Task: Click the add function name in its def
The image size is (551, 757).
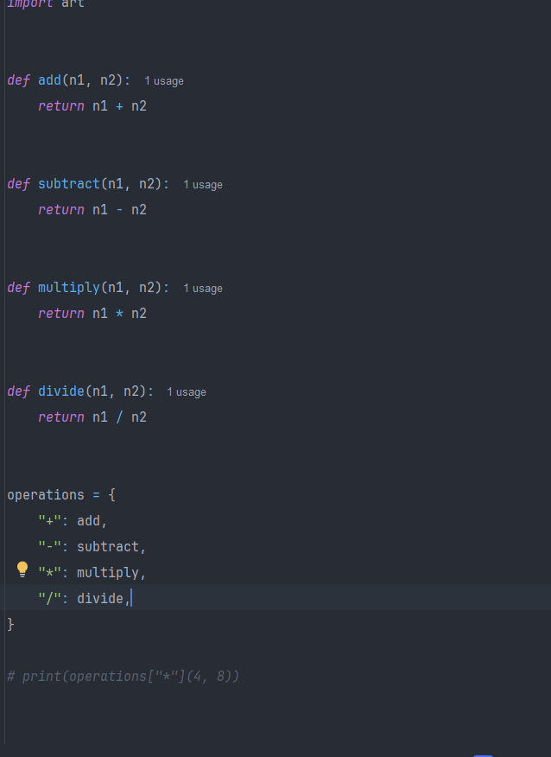Action: click(x=50, y=80)
